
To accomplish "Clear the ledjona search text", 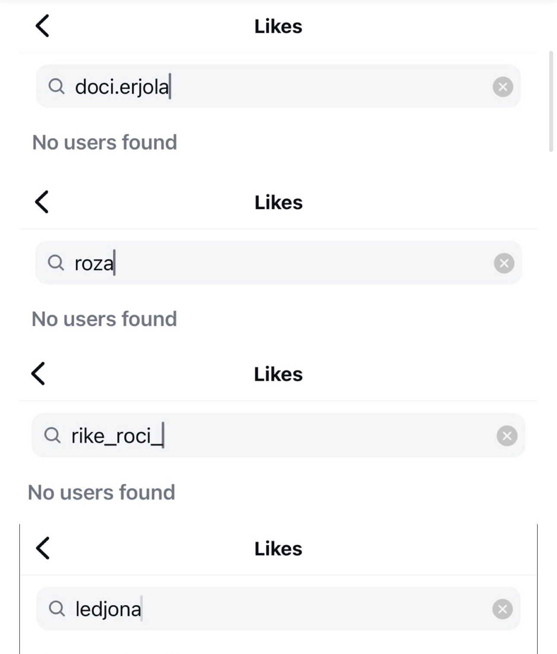I will pos(502,609).
